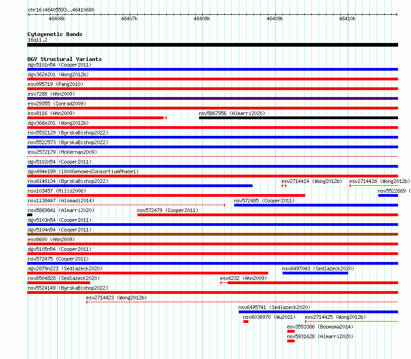Open dgv5105n54 (Cooper2011) label
Viewport: 411px width, 359px height.
60,249
